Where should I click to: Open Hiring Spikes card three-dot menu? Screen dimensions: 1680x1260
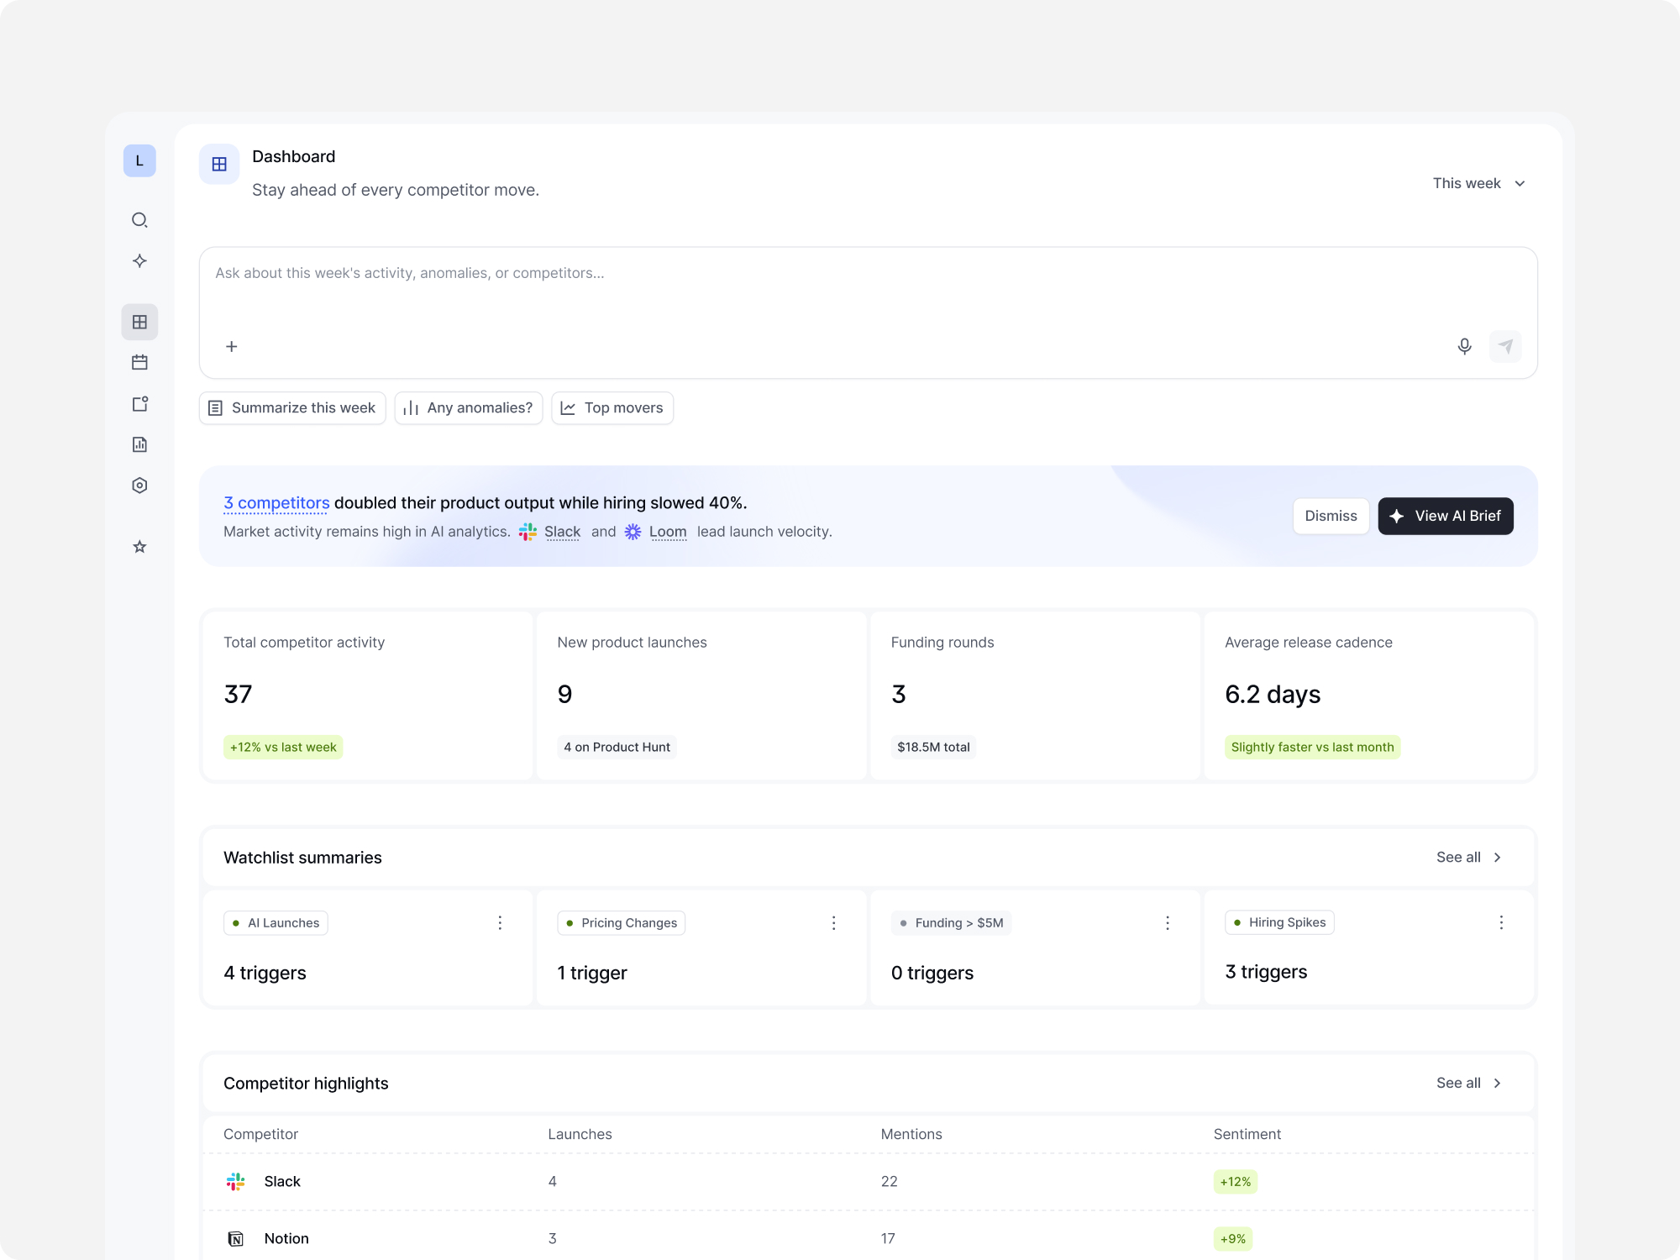tap(1501, 922)
